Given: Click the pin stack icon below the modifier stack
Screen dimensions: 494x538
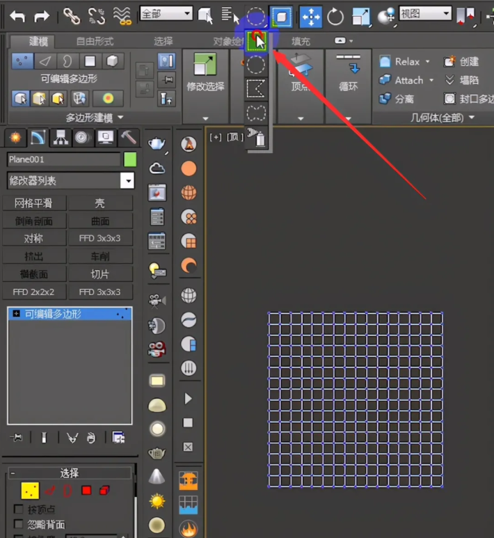Looking at the screenshot, I should (x=17, y=438).
